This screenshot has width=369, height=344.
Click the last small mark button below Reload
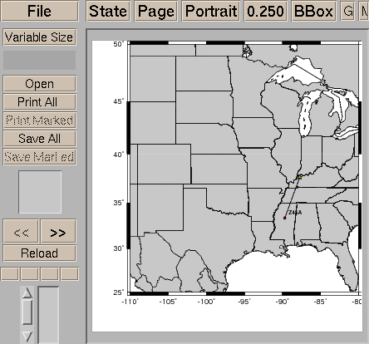click(70, 274)
